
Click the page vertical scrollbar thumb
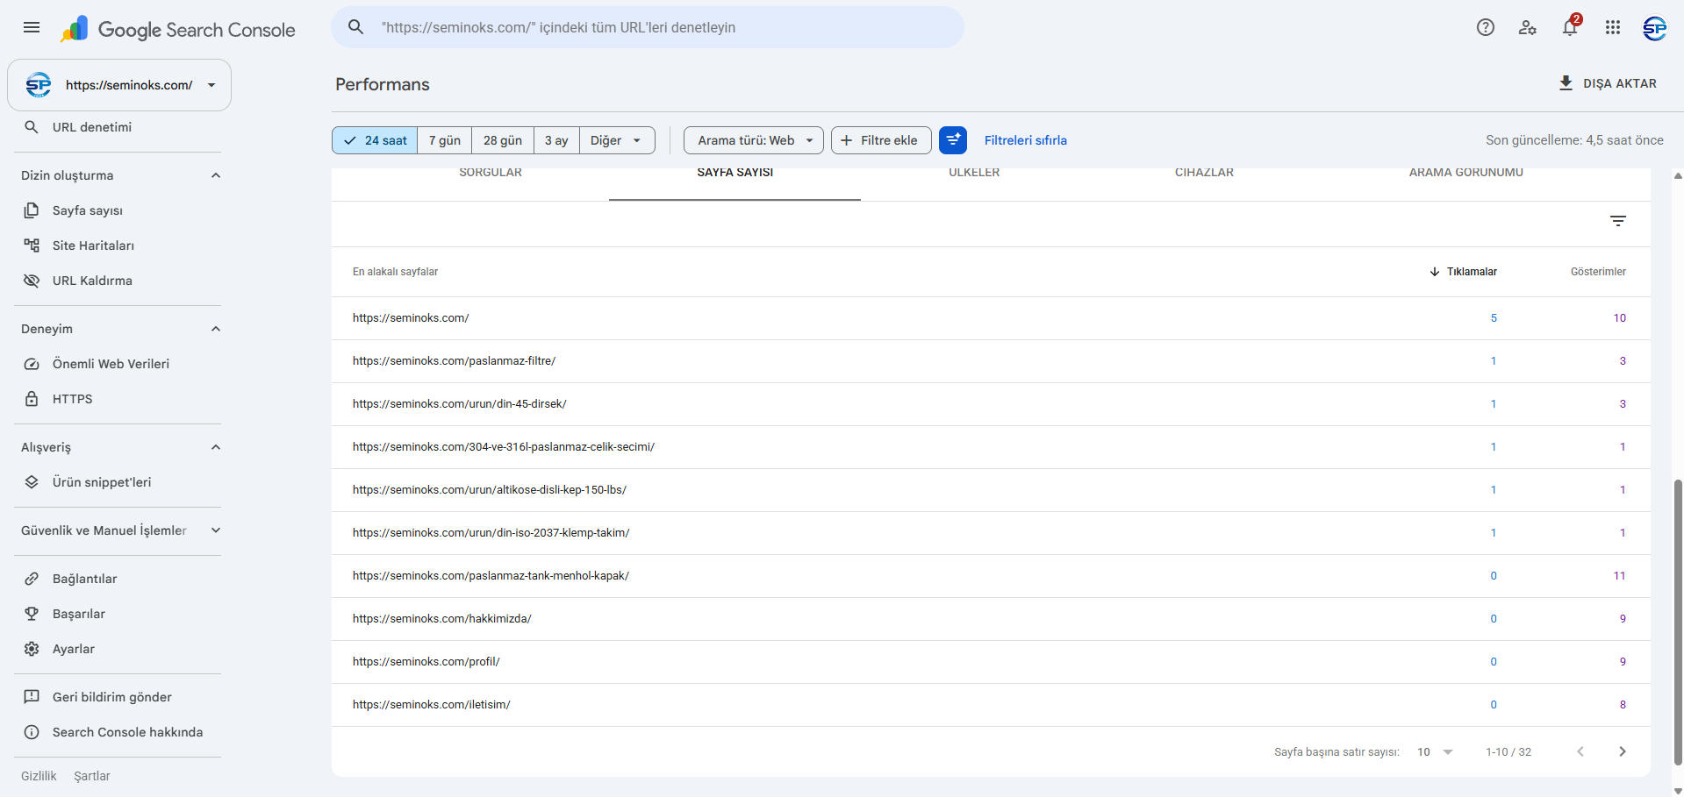coord(1678,623)
